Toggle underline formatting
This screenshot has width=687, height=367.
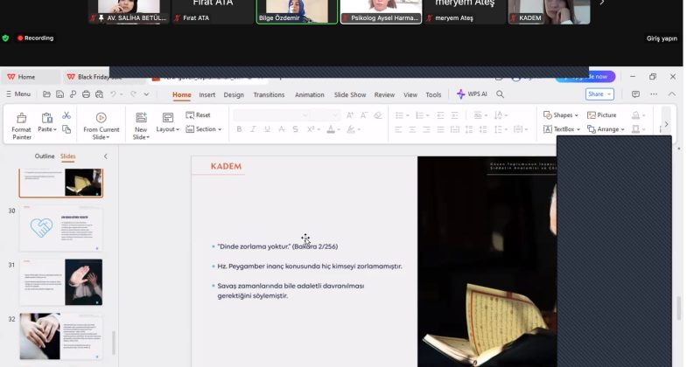tap(267, 129)
